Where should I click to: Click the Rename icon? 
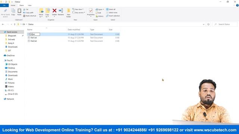pyautogui.click(x=61, y=11)
